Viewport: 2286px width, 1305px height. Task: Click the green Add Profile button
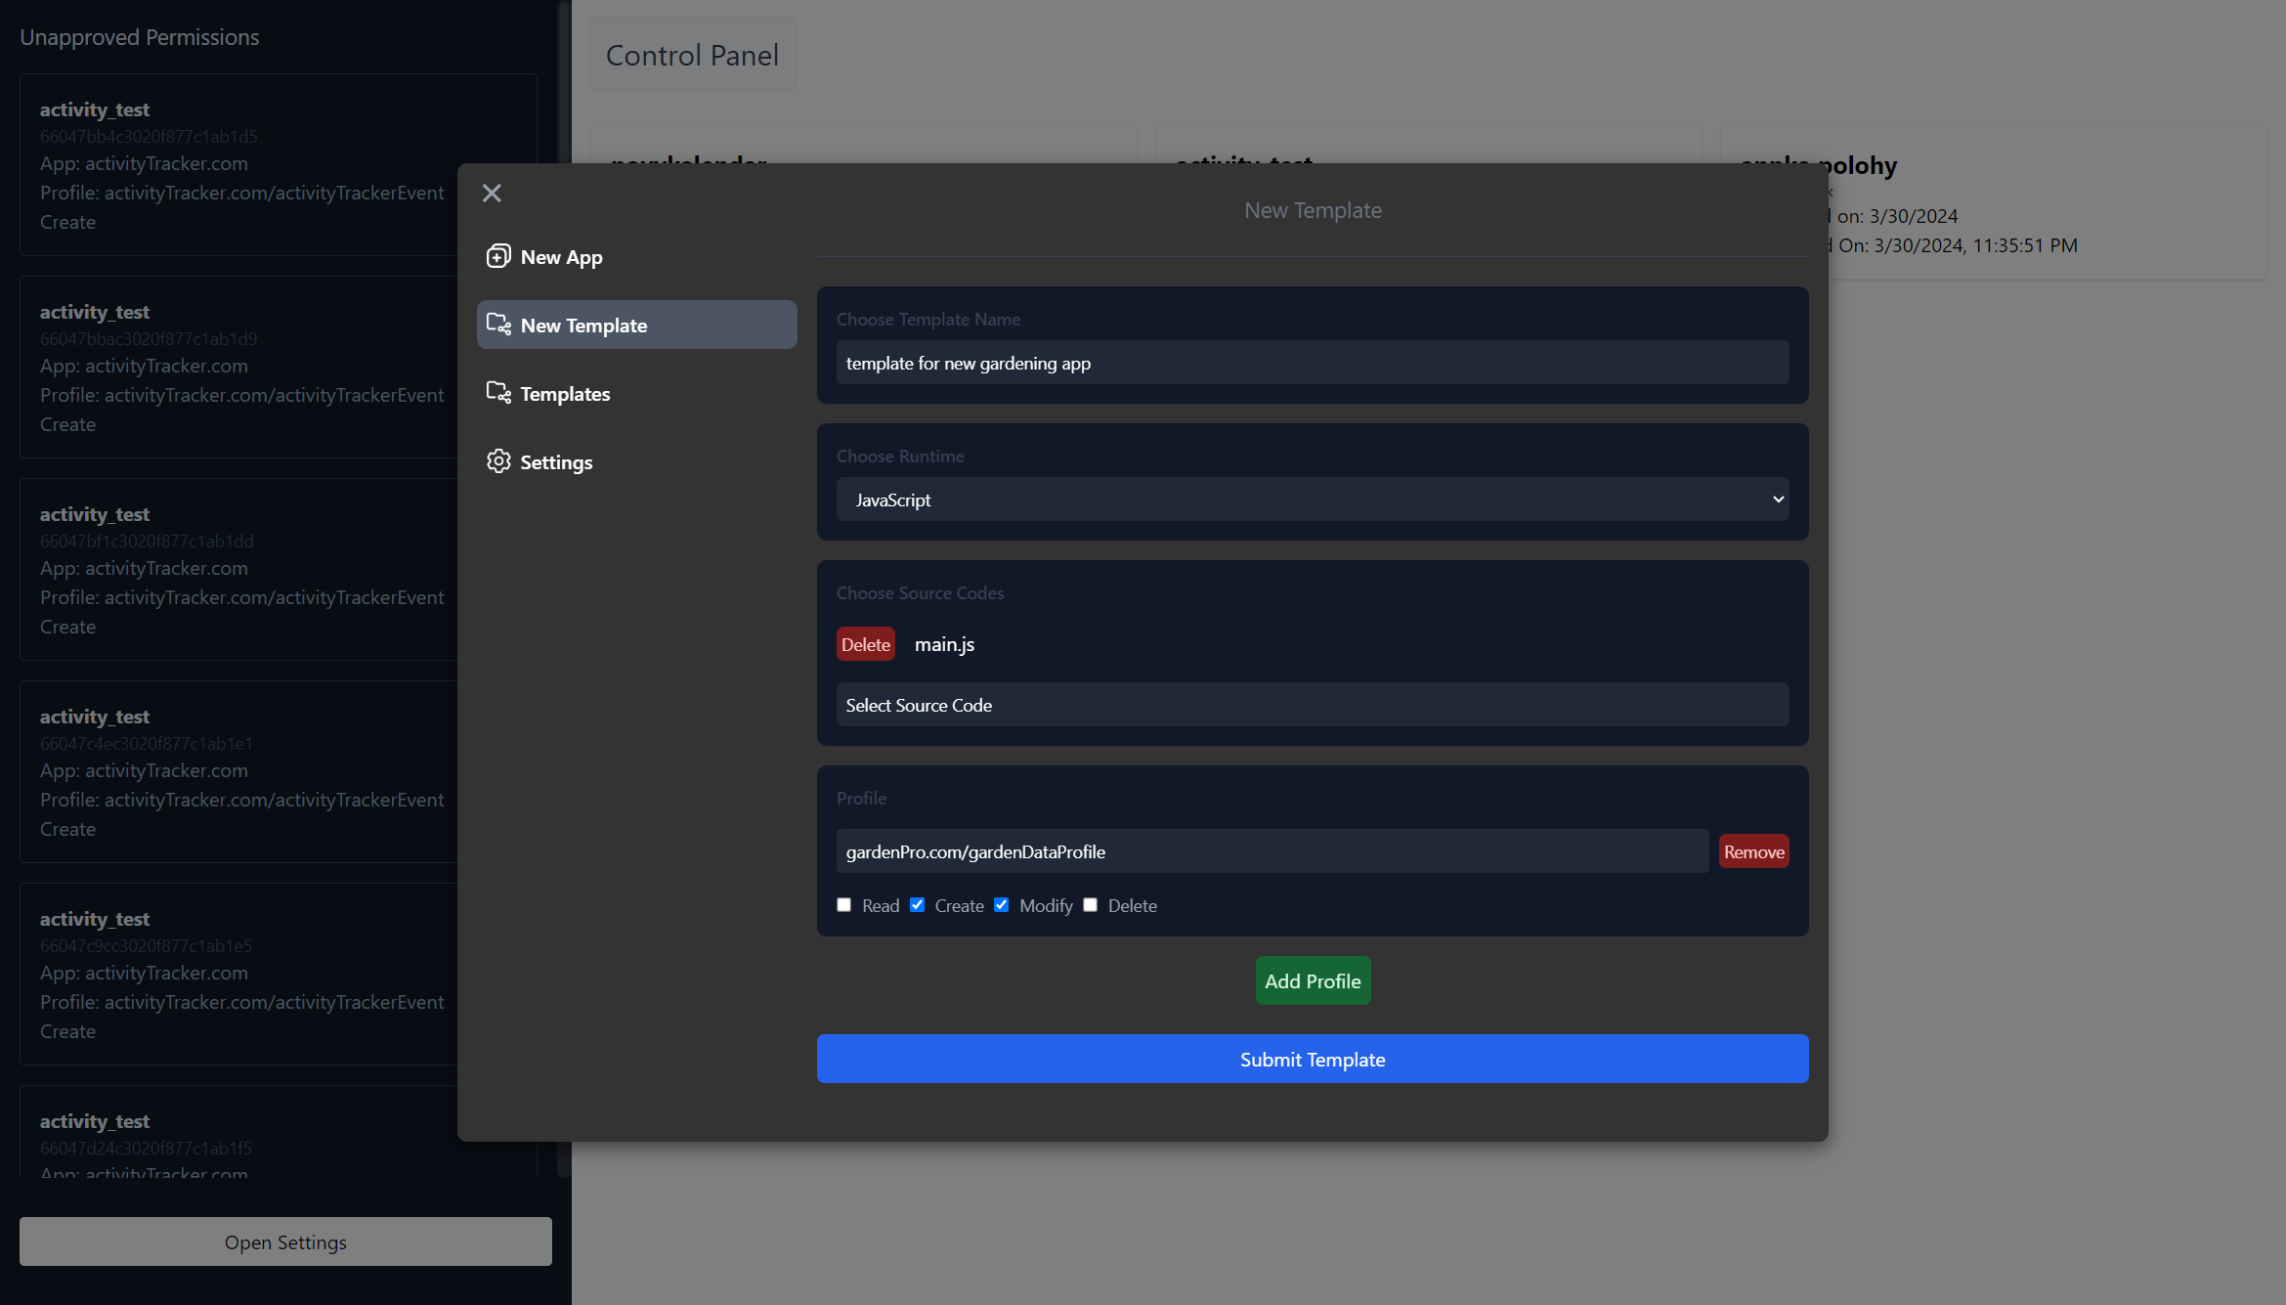pos(1313,980)
